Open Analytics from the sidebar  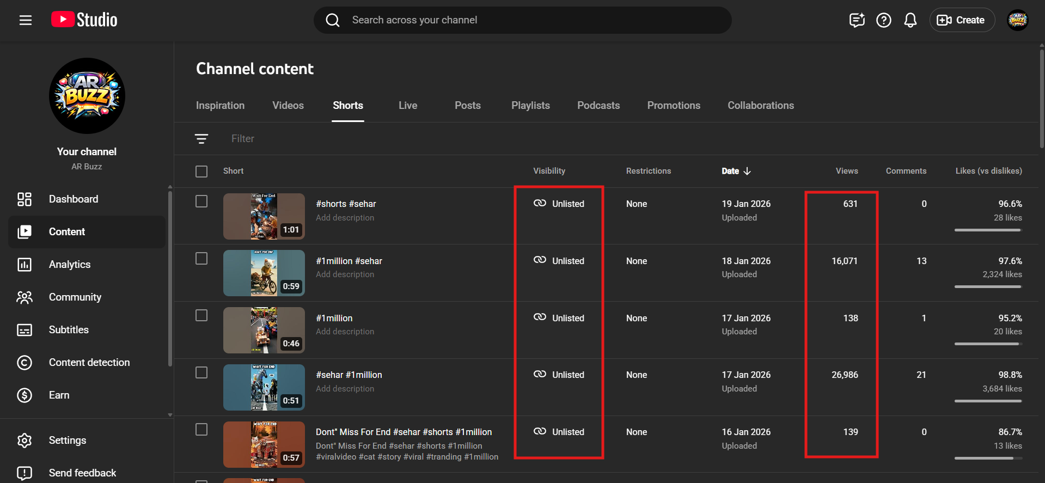pos(70,265)
